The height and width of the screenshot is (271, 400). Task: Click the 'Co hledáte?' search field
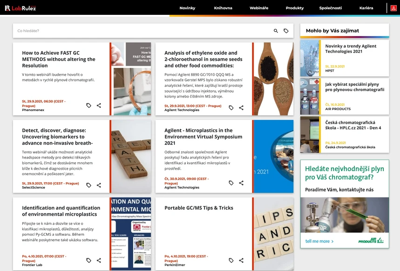pos(143,31)
